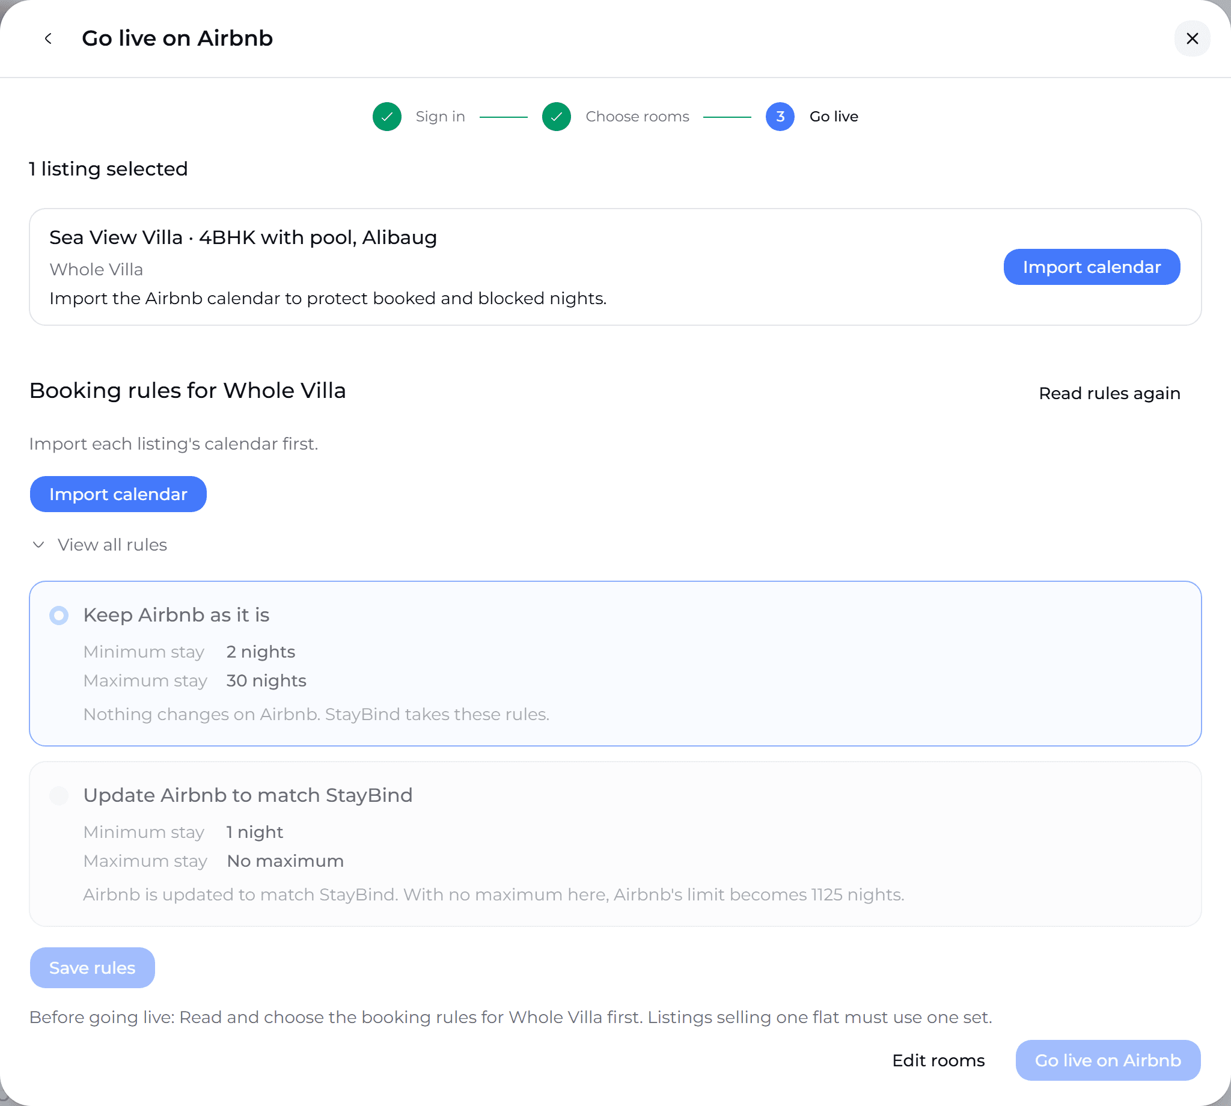Click Edit rooms link

tap(938, 1060)
